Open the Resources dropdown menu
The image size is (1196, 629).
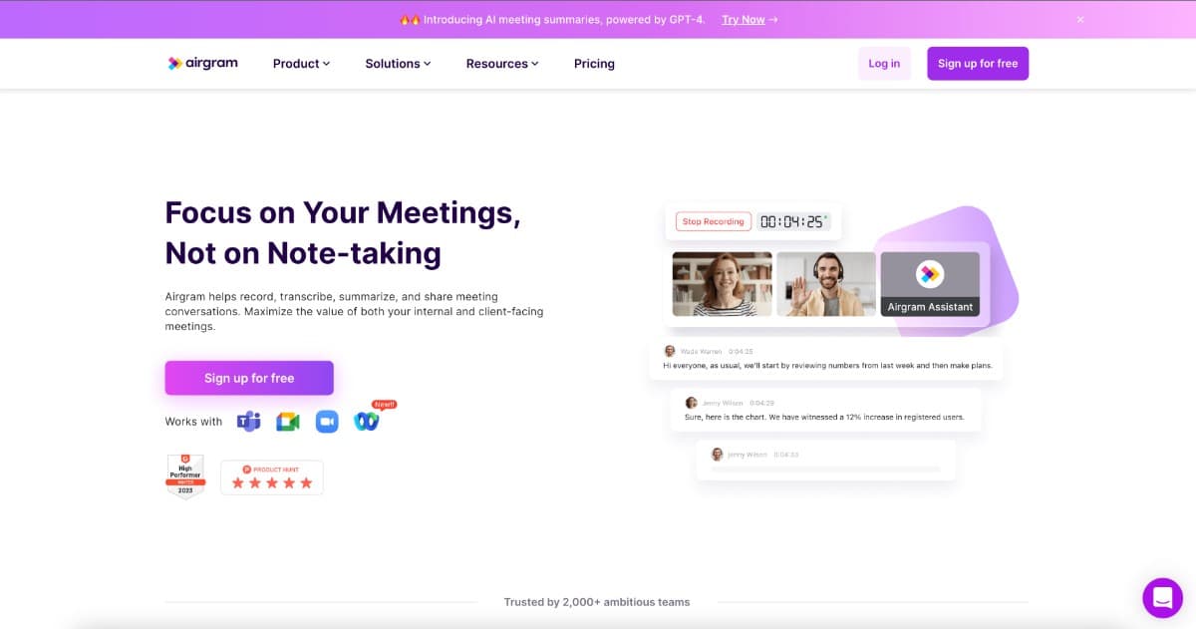pos(502,64)
